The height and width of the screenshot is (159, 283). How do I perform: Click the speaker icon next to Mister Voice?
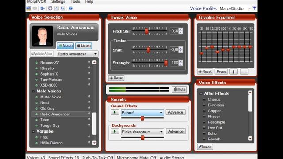pos(89,97)
